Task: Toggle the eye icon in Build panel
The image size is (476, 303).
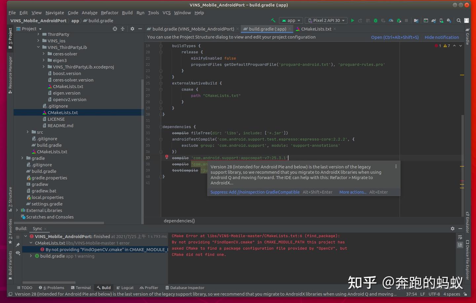Action: click(x=18, y=253)
